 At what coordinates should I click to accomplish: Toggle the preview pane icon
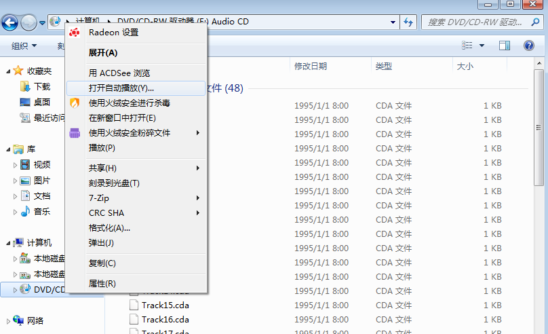pyautogui.click(x=504, y=45)
